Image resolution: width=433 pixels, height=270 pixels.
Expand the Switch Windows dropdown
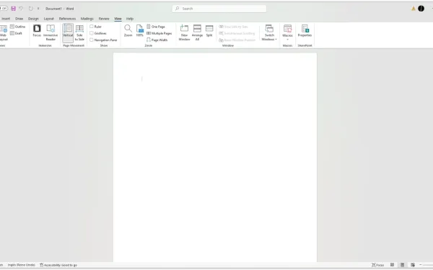pos(269,33)
